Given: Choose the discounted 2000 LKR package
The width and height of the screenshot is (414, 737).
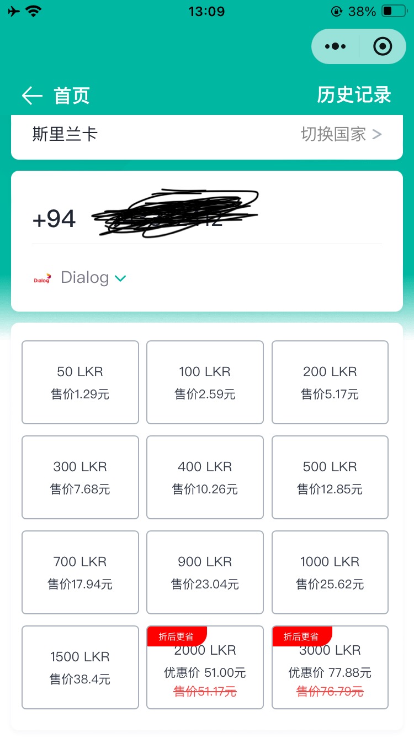Looking at the screenshot, I should (x=205, y=667).
